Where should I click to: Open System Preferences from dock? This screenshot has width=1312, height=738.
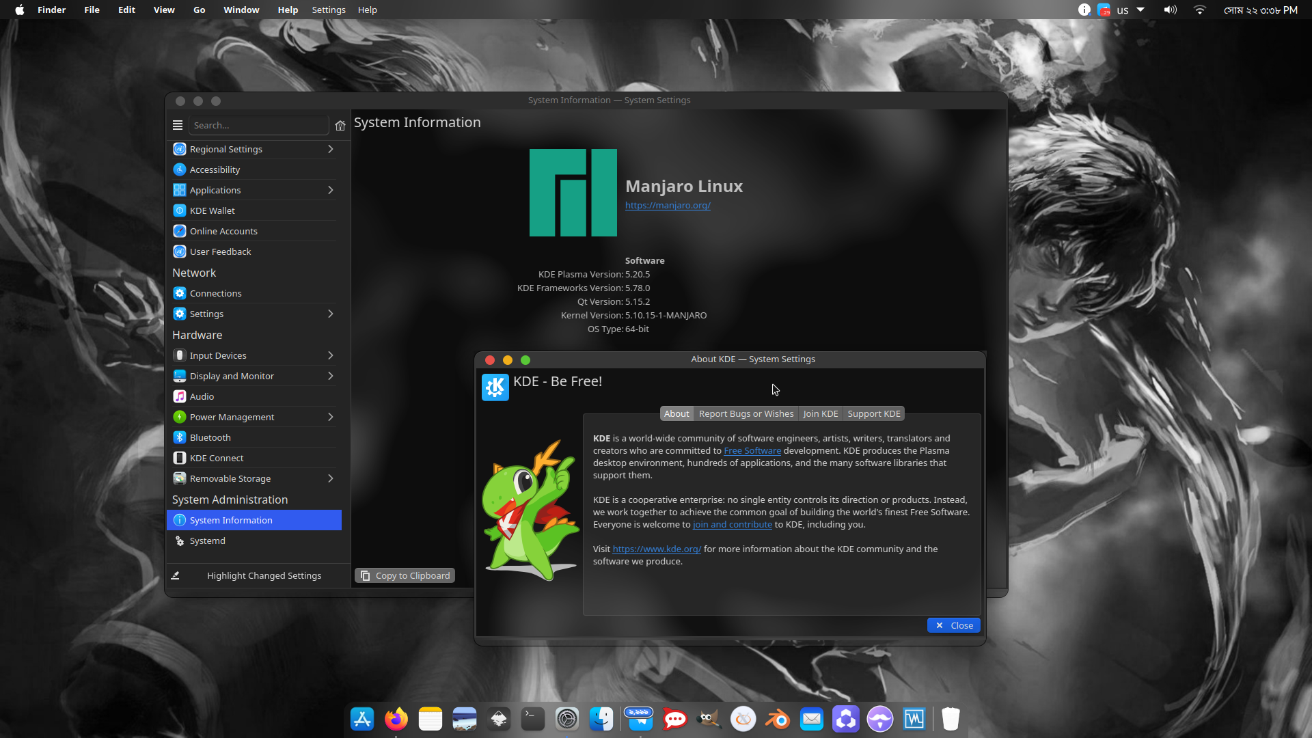pyautogui.click(x=566, y=718)
